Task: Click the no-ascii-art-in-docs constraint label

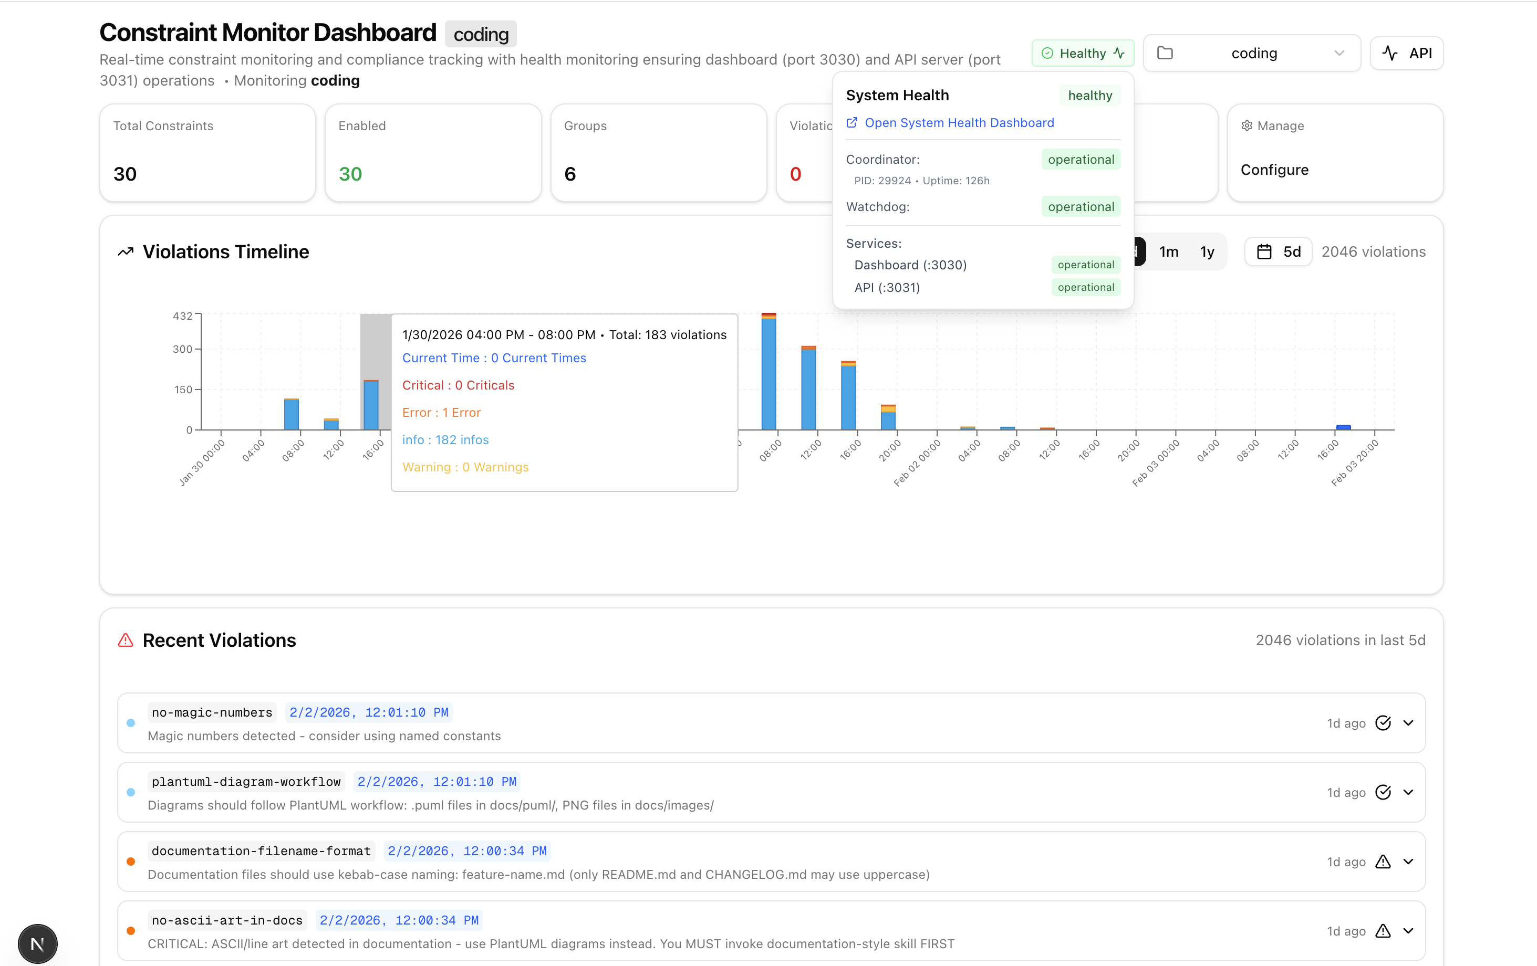Action: pyautogui.click(x=227, y=920)
